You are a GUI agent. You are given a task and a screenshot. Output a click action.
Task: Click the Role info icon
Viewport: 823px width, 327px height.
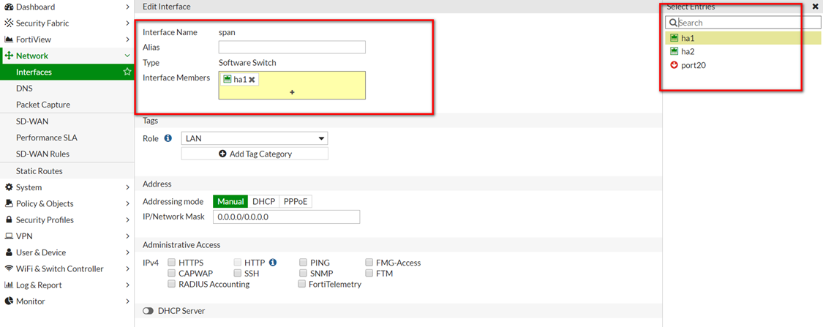(x=168, y=138)
